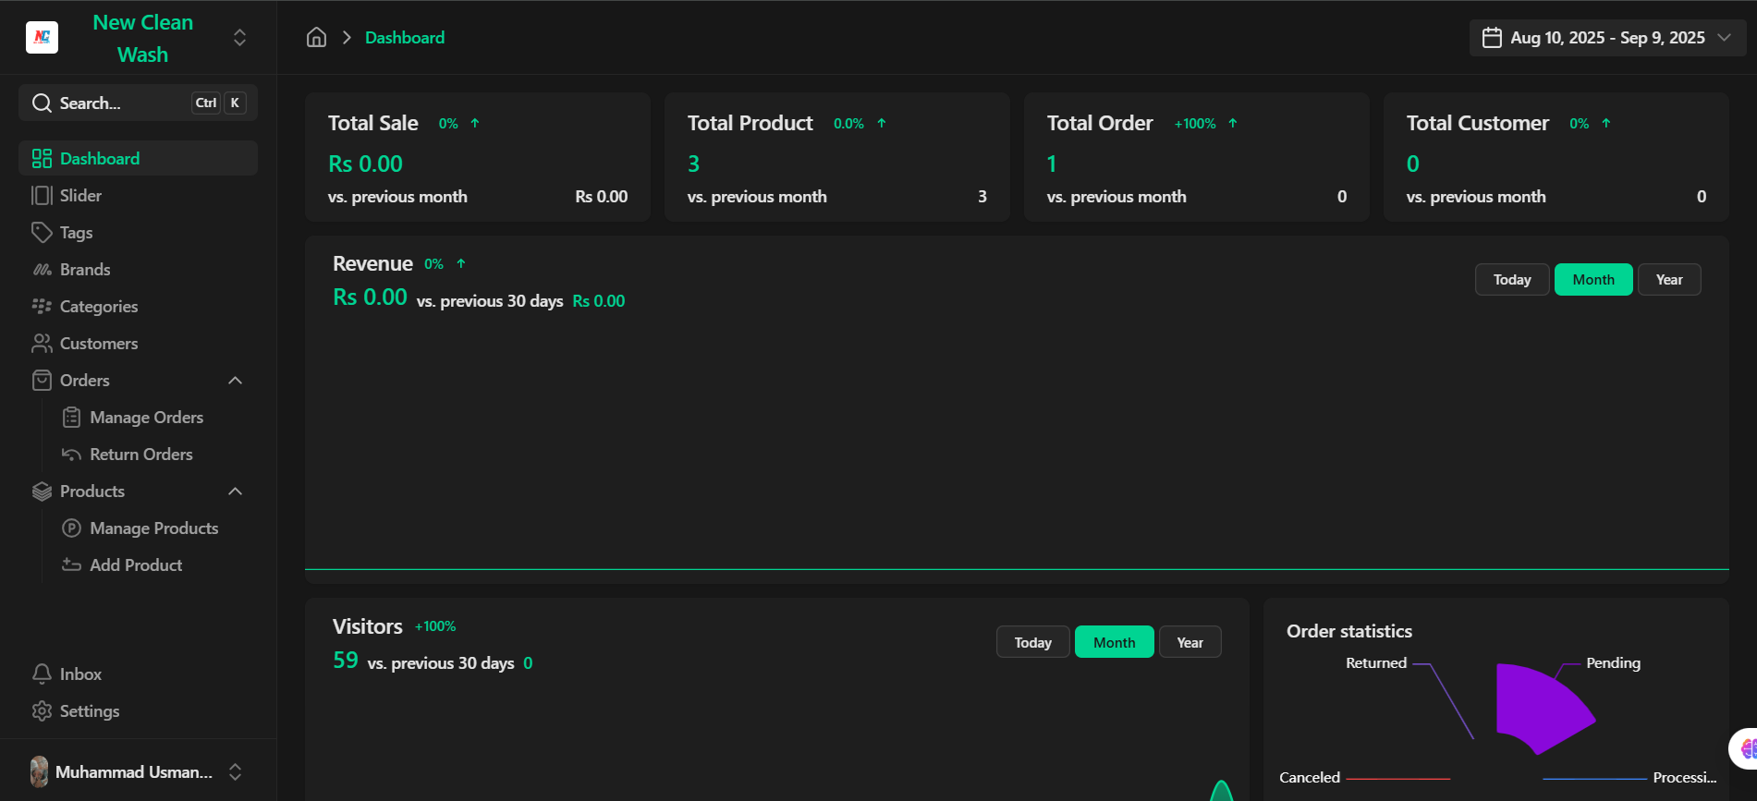Click the Manage Products circle icon

(71, 528)
